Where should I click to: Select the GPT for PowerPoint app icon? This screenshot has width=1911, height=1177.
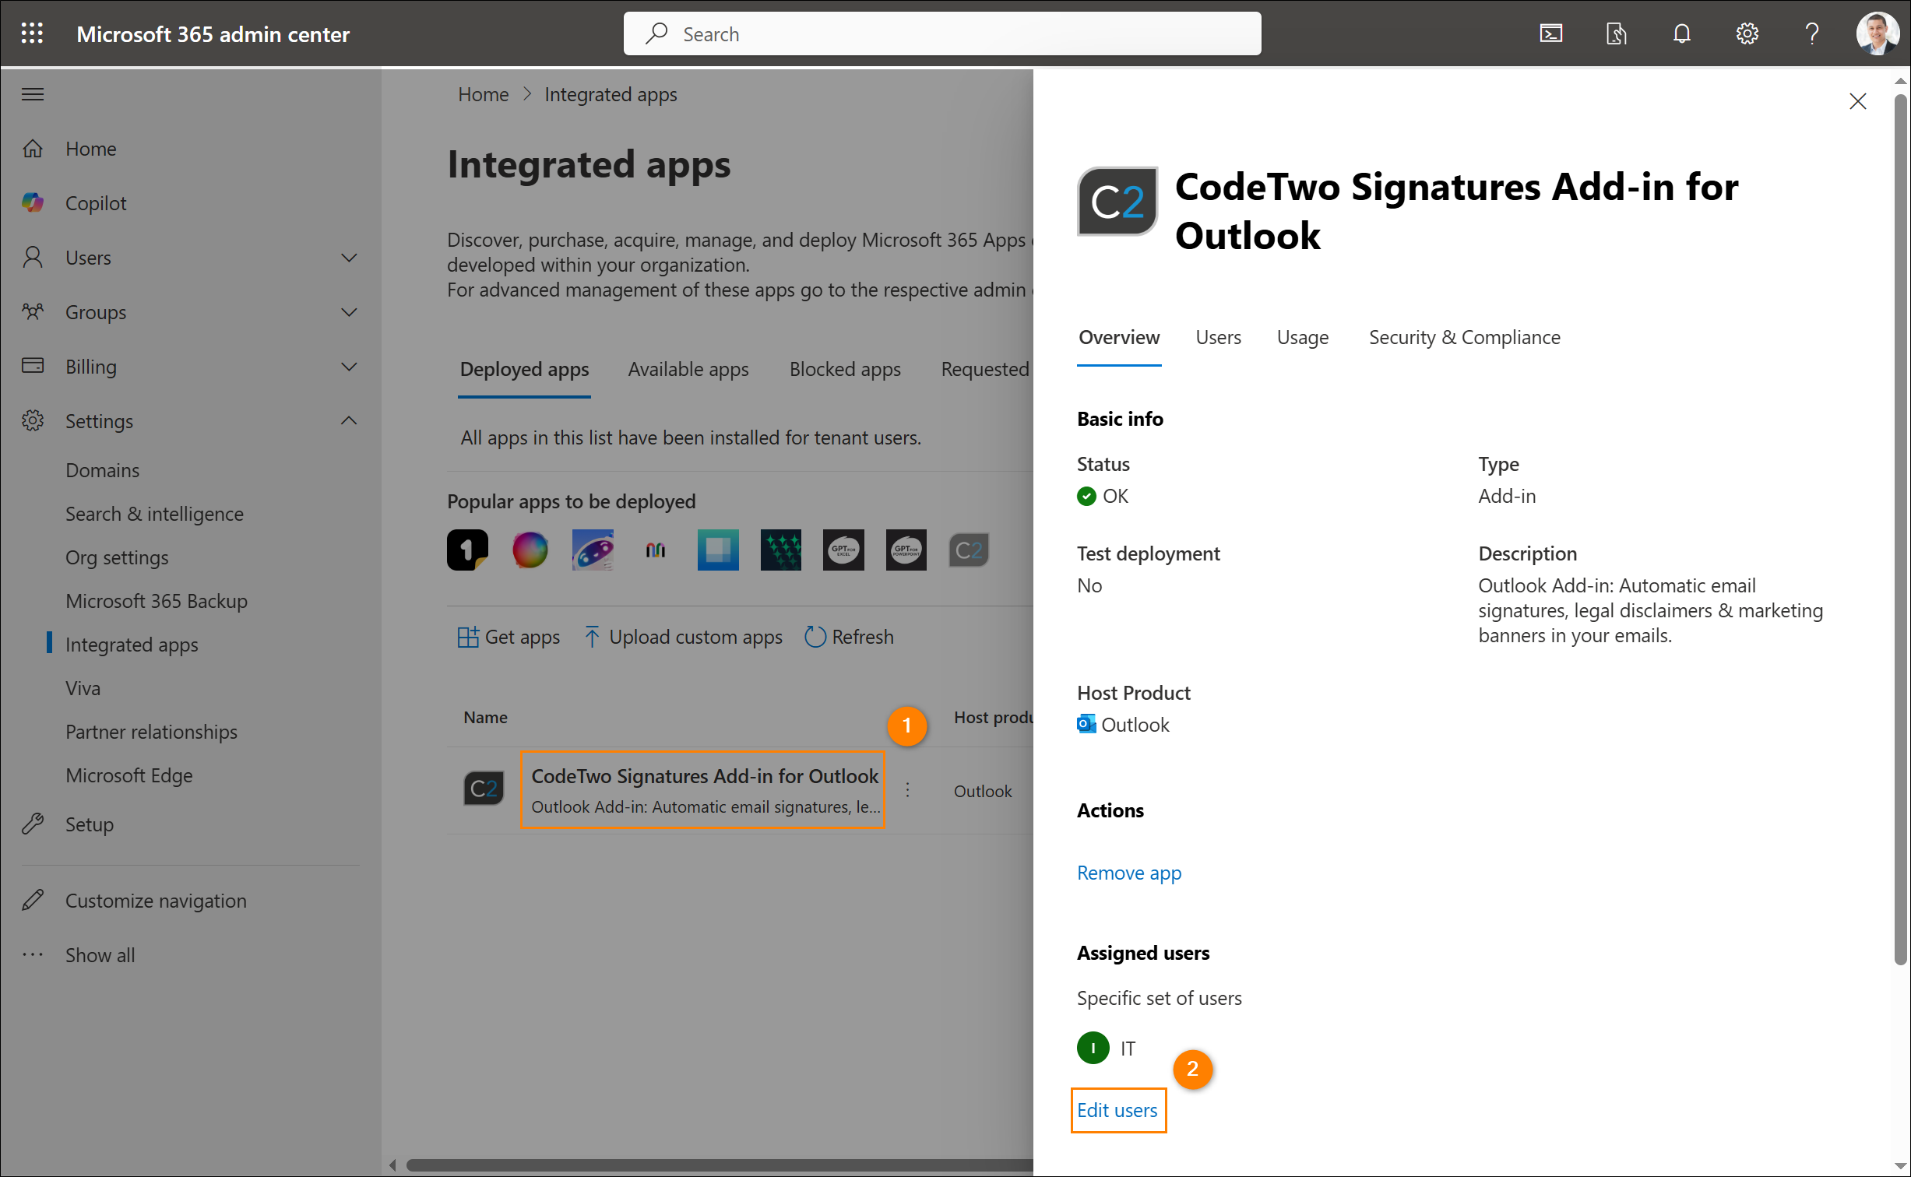point(906,550)
